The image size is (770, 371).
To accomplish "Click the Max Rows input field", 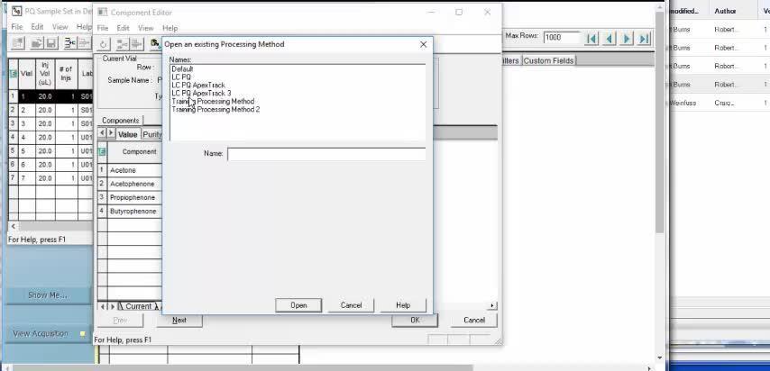I will 562,38.
